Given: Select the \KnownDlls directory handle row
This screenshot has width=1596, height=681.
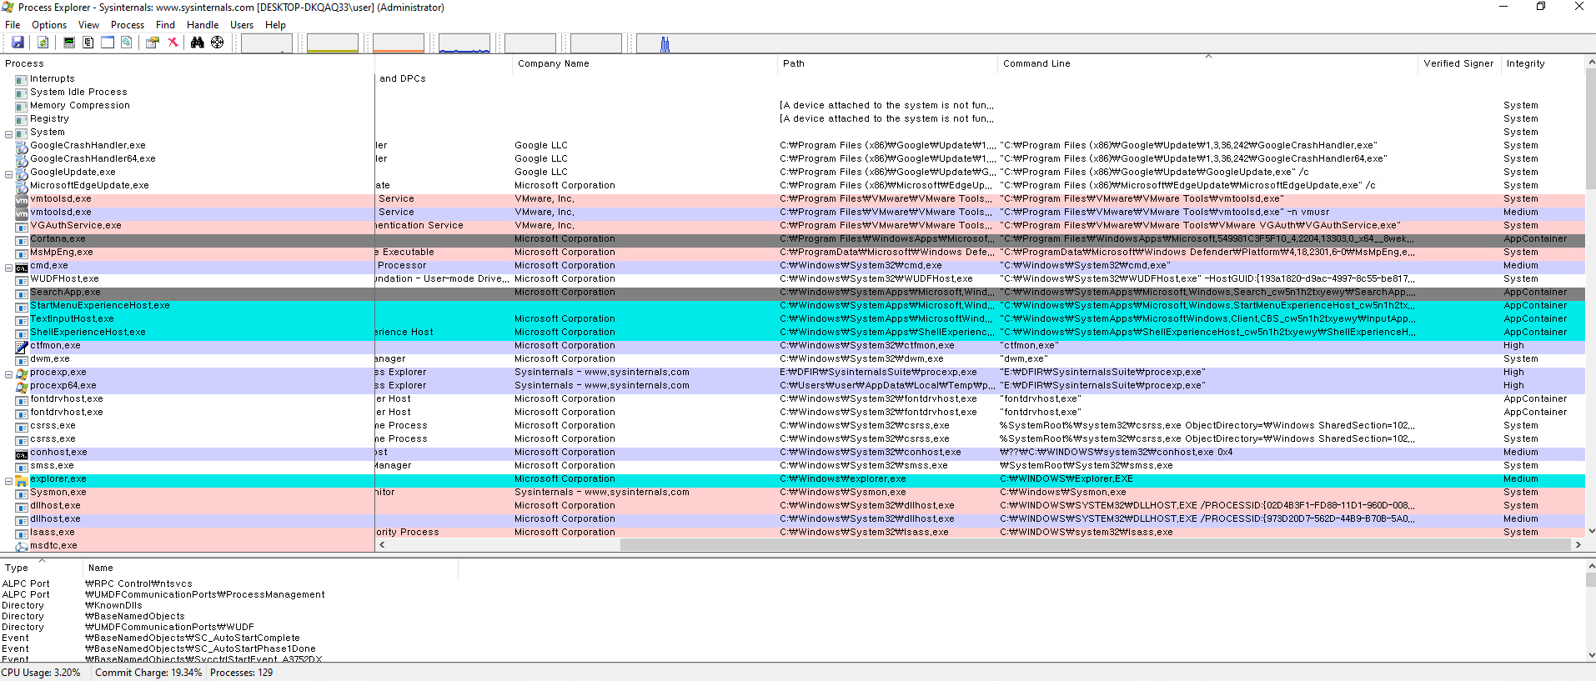Looking at the screenshot, I should pos(792,606).
